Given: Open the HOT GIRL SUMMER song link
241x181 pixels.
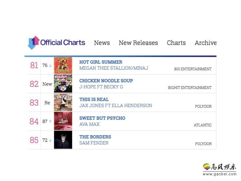Looking at the screenshot, I should pyautogui.click(x=101, y=62).
